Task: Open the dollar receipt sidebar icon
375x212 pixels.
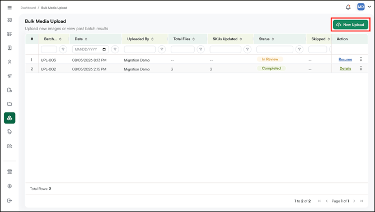Action: pos(10,48)
